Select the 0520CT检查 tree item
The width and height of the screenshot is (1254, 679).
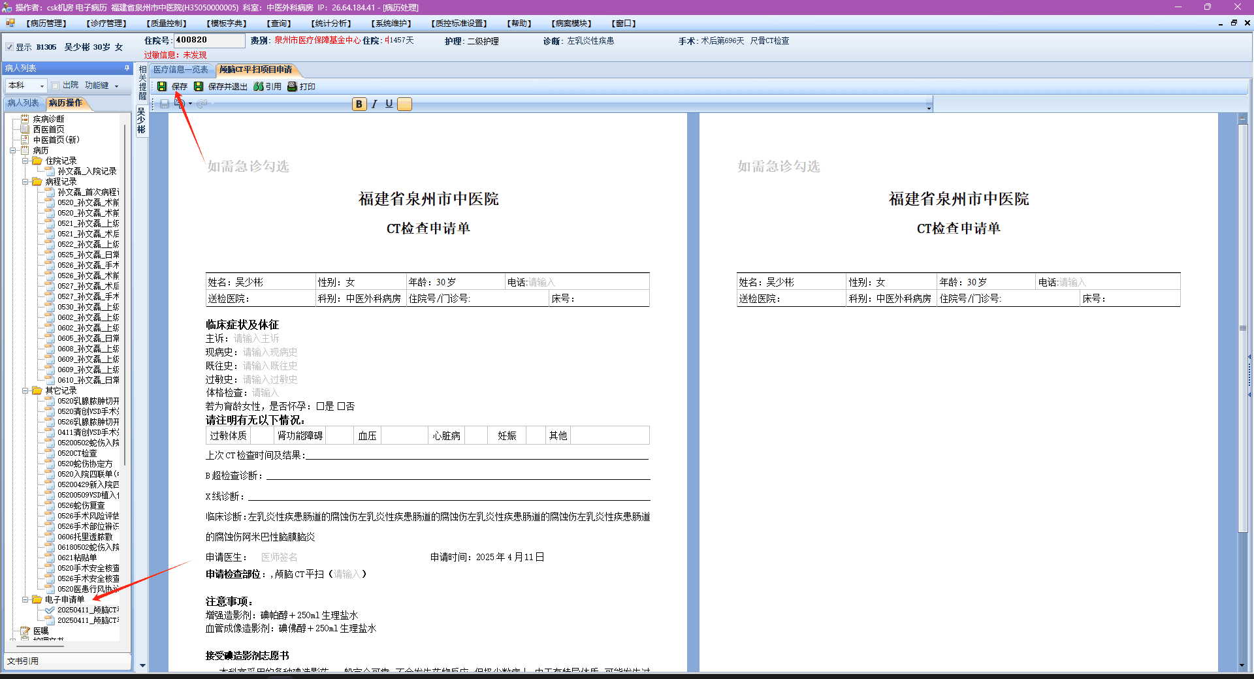tap(77, 453)
